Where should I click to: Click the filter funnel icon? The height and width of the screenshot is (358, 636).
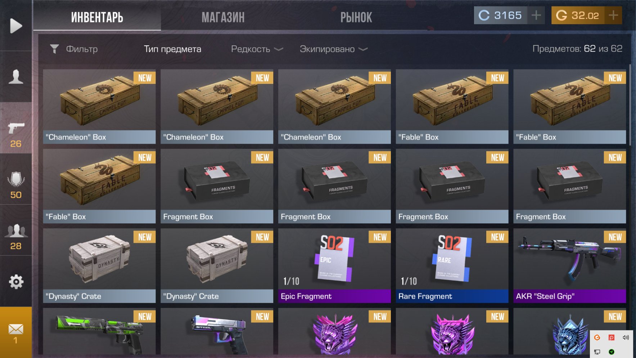pyautogui.click(x=54, y=49)
